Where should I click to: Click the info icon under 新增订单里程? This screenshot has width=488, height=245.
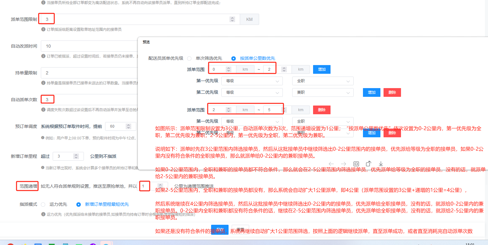[x=43, y=168]
